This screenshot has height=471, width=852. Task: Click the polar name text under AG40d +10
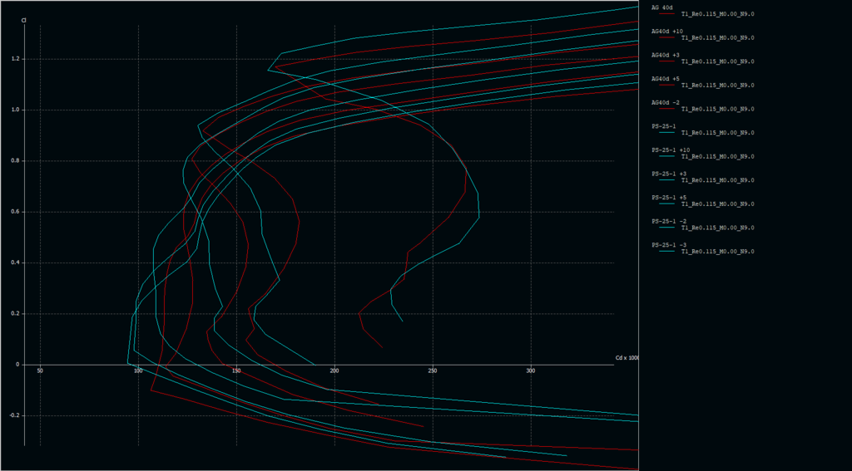point(717,38)
